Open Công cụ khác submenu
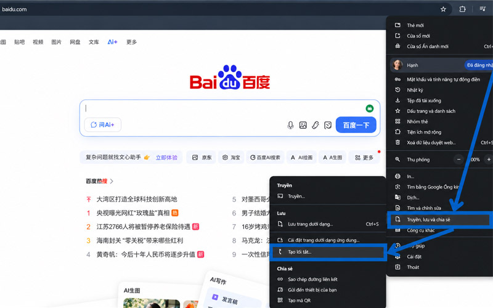This screenshot has height=308, width=493. (x=439, y=230)
